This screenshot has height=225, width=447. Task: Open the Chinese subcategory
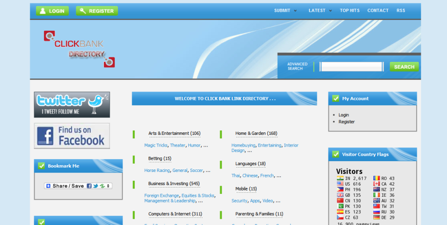[x=250, y=176]
